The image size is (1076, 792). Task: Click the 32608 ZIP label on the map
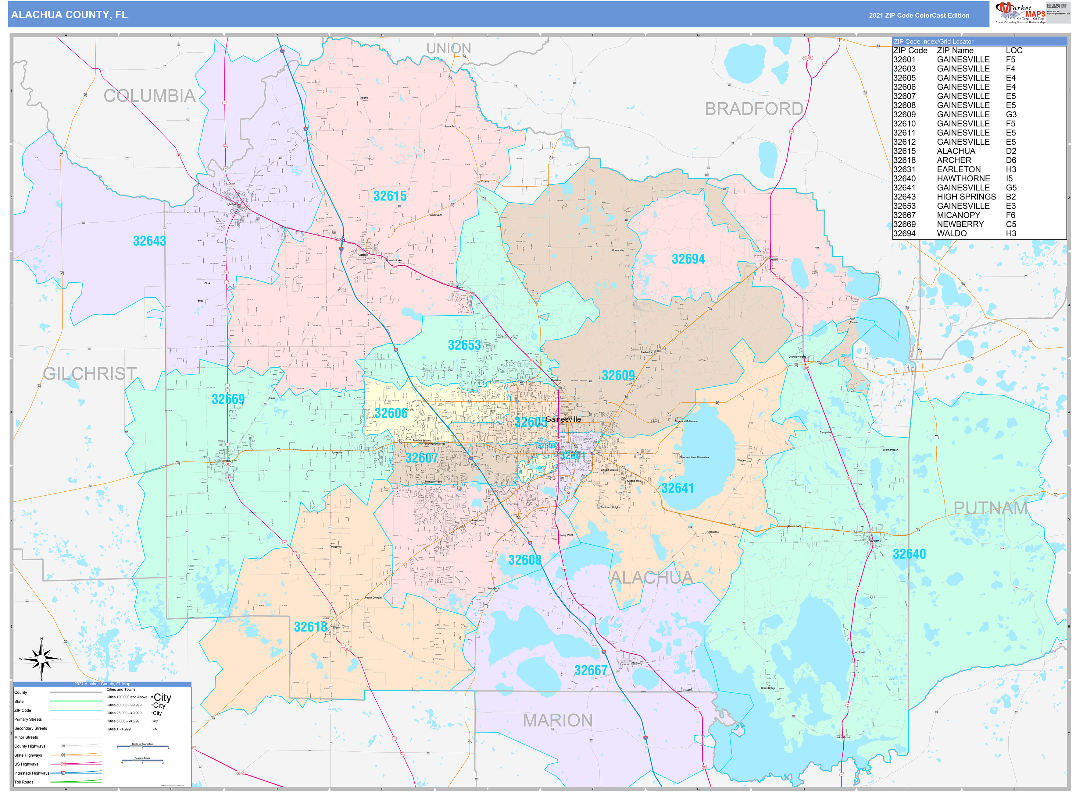524,560
